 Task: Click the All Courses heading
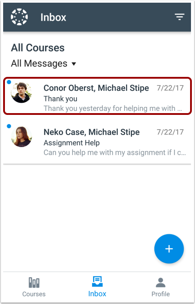tap(38, 48)
